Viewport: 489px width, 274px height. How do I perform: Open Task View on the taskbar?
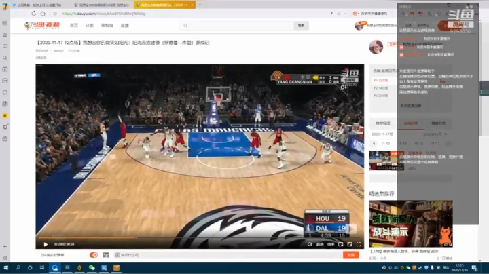(x=42, y=268)
